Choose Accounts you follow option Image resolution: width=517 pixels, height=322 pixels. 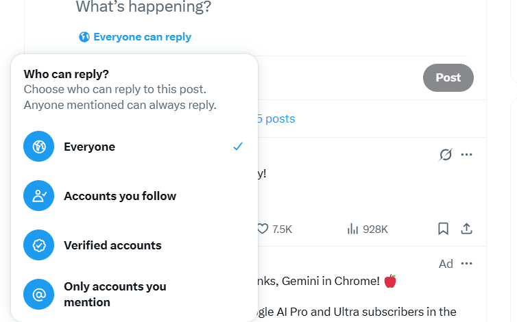(120, 196)
